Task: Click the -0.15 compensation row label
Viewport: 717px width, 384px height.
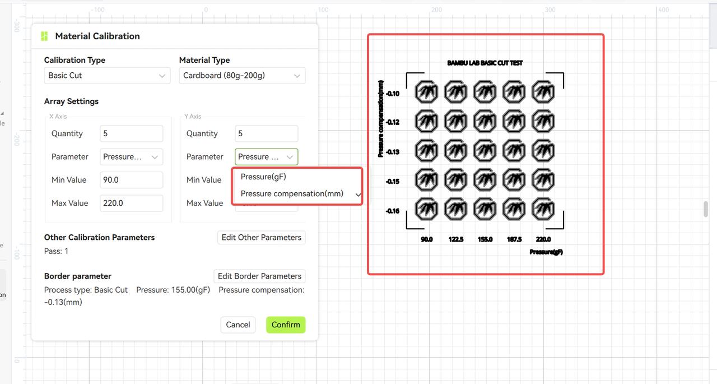Action: (393, 182)
